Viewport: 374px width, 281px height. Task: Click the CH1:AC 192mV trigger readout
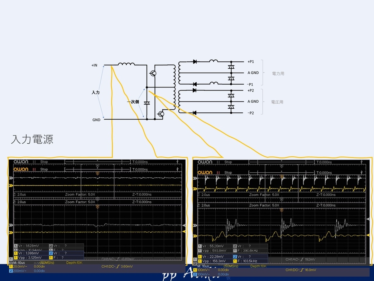click(300, 259)
